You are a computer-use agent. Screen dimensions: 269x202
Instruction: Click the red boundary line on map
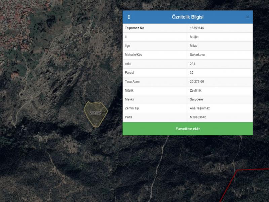252,169
